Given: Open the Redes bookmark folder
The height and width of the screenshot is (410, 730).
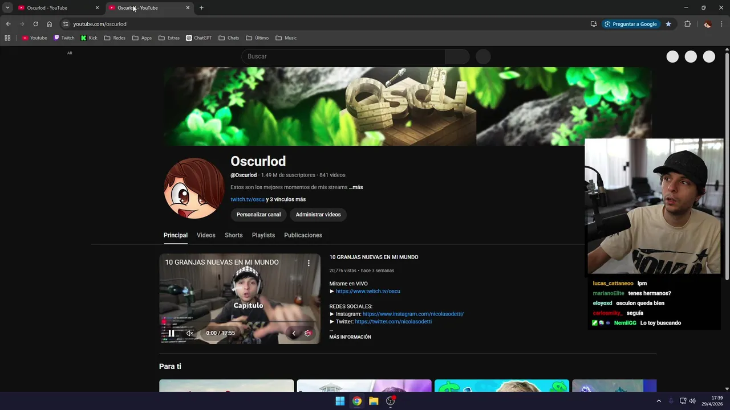Looking at the screenshot, I should click(114, 38).
